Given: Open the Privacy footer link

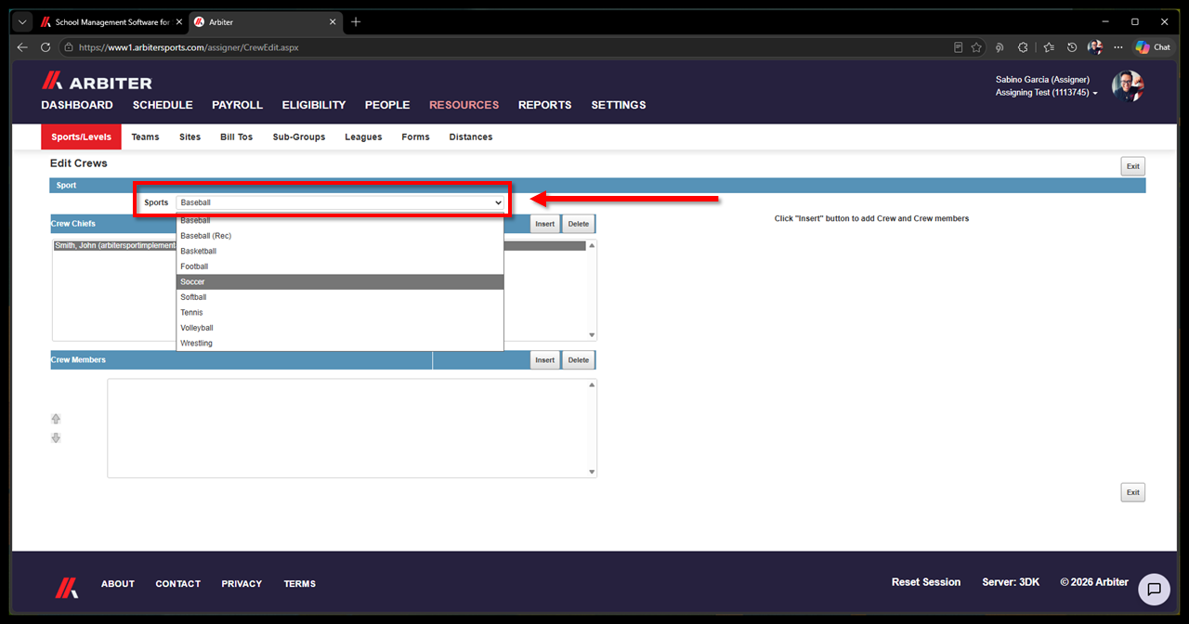Looking at the screenshot, I should 242,584.
